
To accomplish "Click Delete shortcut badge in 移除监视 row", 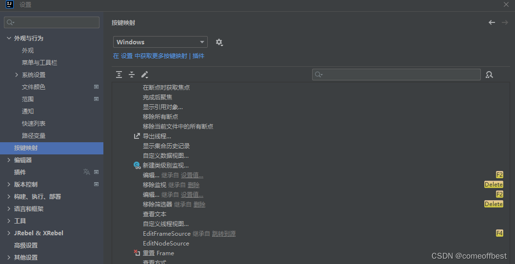I will (494, 184).
